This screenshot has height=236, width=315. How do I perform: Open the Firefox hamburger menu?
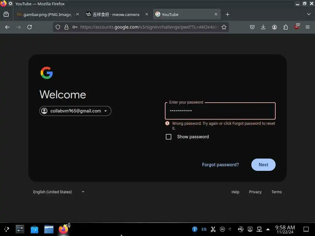click(308, 27)
